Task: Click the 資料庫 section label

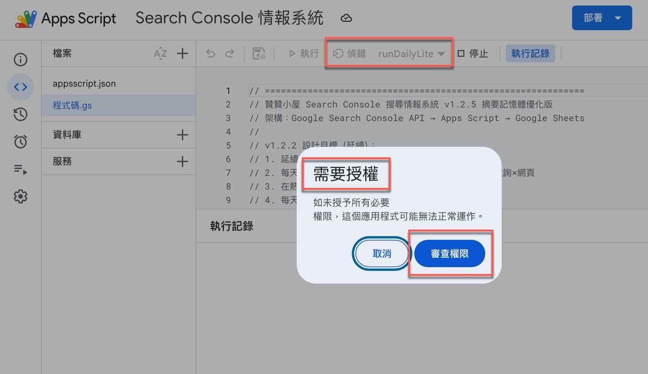Action: coord(67,135)
